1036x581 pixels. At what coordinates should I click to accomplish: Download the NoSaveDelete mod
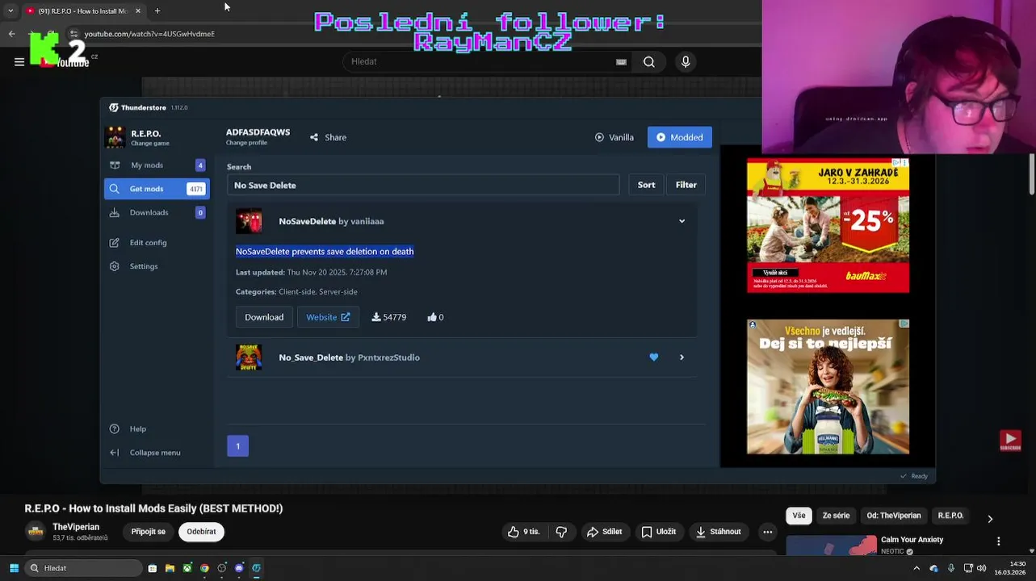point(264,317)
